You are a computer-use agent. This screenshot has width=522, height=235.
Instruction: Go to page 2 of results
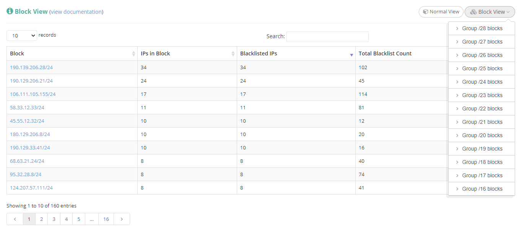click(41, 219)
